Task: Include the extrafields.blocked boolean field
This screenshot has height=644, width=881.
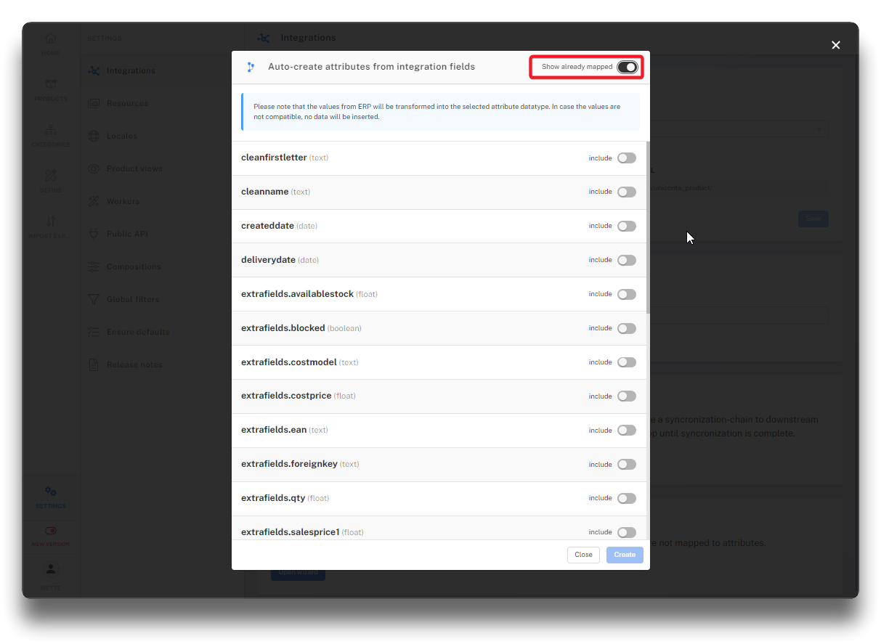Action: (x=626, y=328)
